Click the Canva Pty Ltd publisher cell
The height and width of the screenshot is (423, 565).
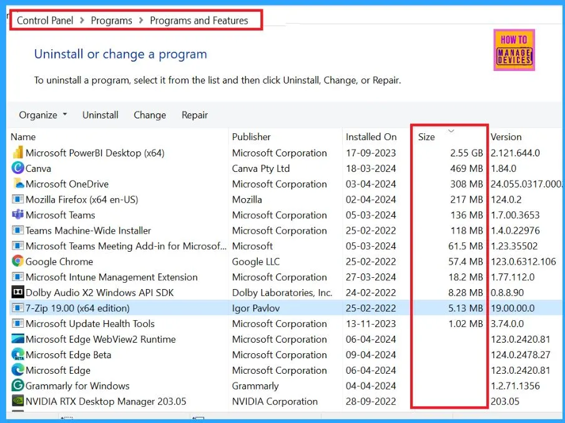pos(261,168)
